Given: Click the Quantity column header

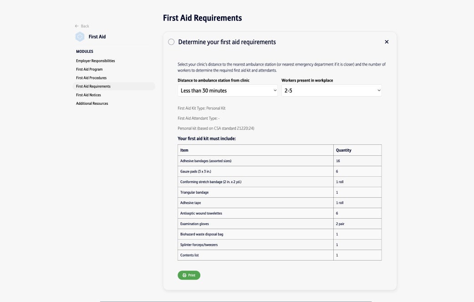Looking at the screenshot, I should [x=344, y=150].
